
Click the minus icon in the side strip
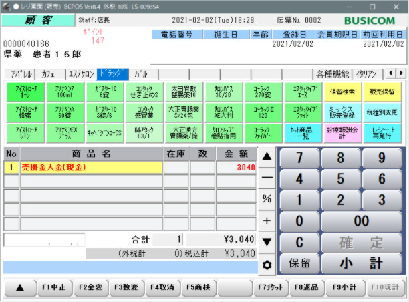tap(267, 178)
